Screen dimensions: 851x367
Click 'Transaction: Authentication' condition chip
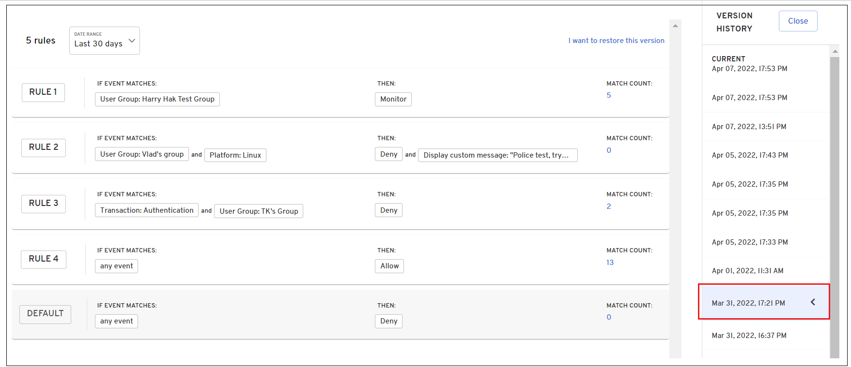146,210
